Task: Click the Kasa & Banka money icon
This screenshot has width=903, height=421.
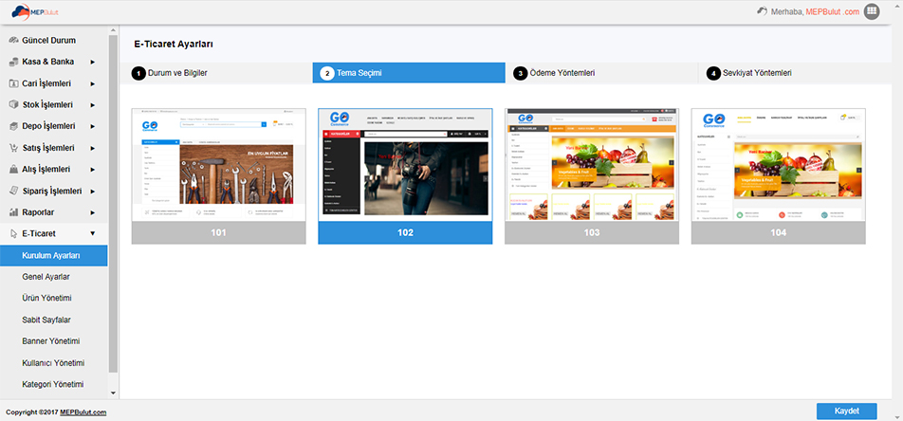Action: coord(14,62)
